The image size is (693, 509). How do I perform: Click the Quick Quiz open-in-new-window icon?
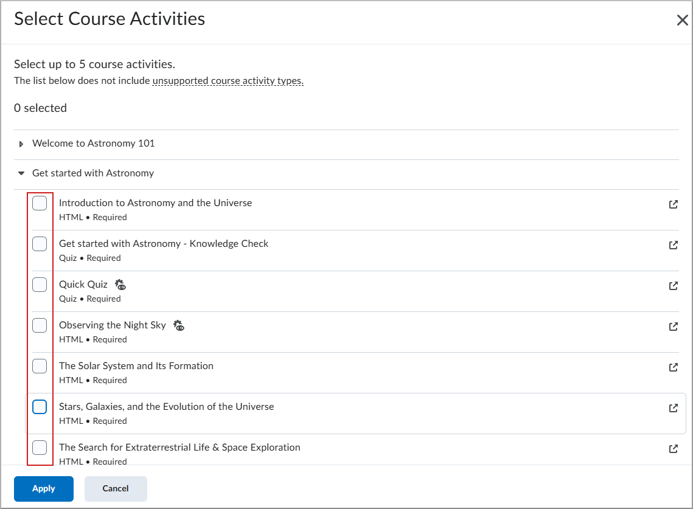[673, 286]
